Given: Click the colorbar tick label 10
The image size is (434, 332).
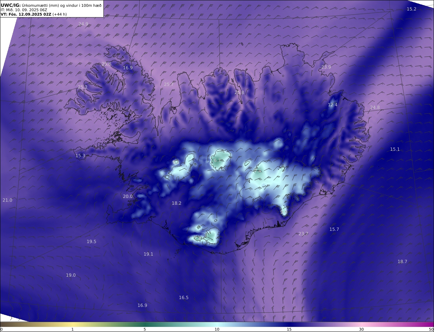Looking at the screenshot, I should (217, 329).
